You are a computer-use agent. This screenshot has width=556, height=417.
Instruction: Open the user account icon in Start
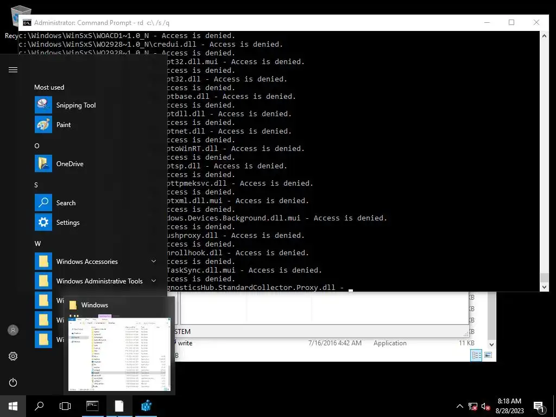13,330
